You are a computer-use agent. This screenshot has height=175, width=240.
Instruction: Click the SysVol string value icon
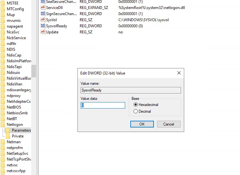coord(43,20)
